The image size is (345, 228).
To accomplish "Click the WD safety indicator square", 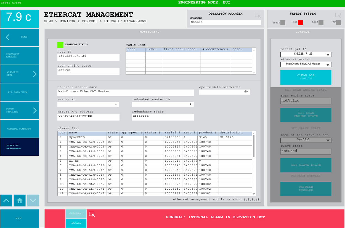I will 339,23.
